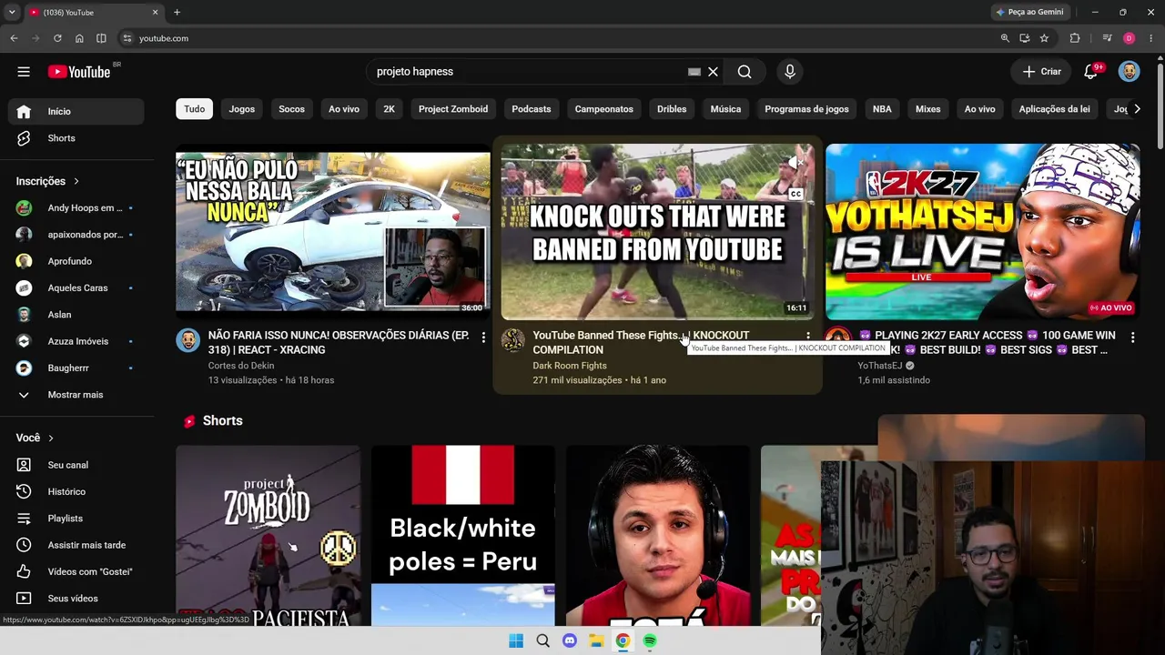Open the YouTube account avatar menu
The width and height of the screenshot is (1165, 655).
(x=1129, y=72)
